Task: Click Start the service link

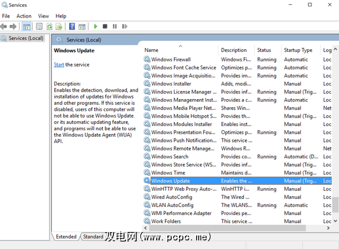Action: (59, 65)
